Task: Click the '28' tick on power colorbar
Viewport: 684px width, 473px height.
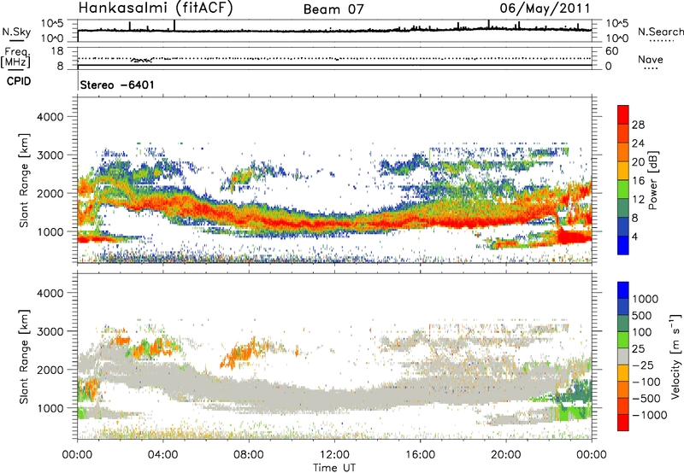Action: coord(638,125)
